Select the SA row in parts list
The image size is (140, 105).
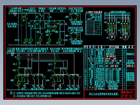click(x=109, y=56)
